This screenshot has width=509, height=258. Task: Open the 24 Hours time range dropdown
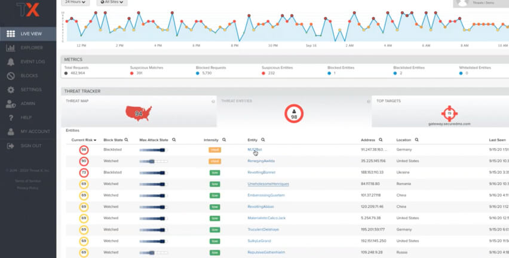coord(75,2)
